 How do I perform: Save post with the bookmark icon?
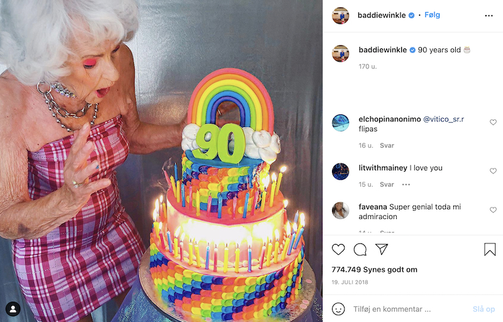[x=490, y=249]
